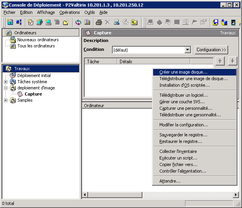
Task: Click the grayed layered pages toolbar icon
Action: tap(125, 22)
